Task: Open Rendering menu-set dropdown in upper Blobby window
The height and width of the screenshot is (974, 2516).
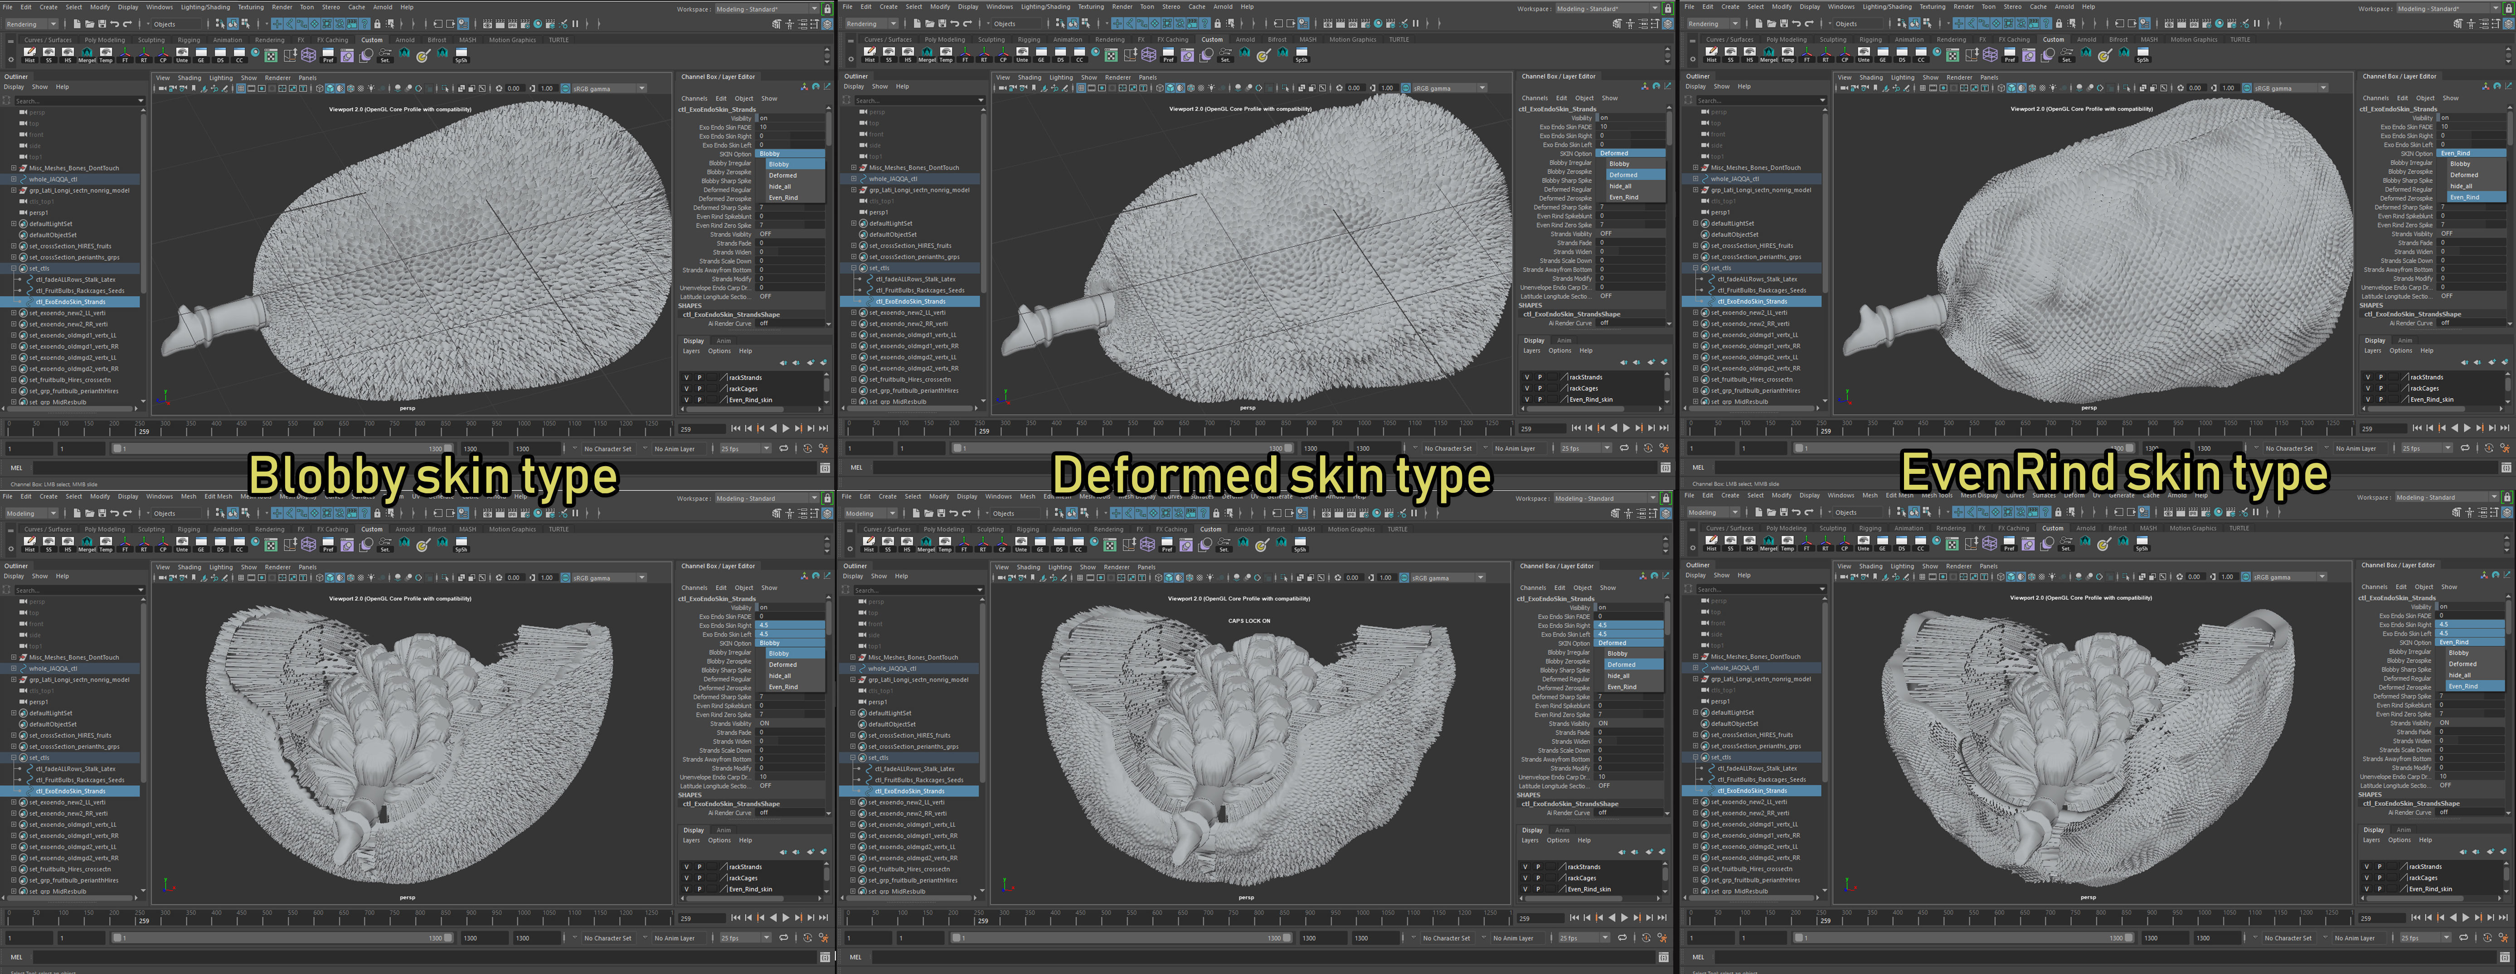Action: pyautogui.click(x=31, y=24)
